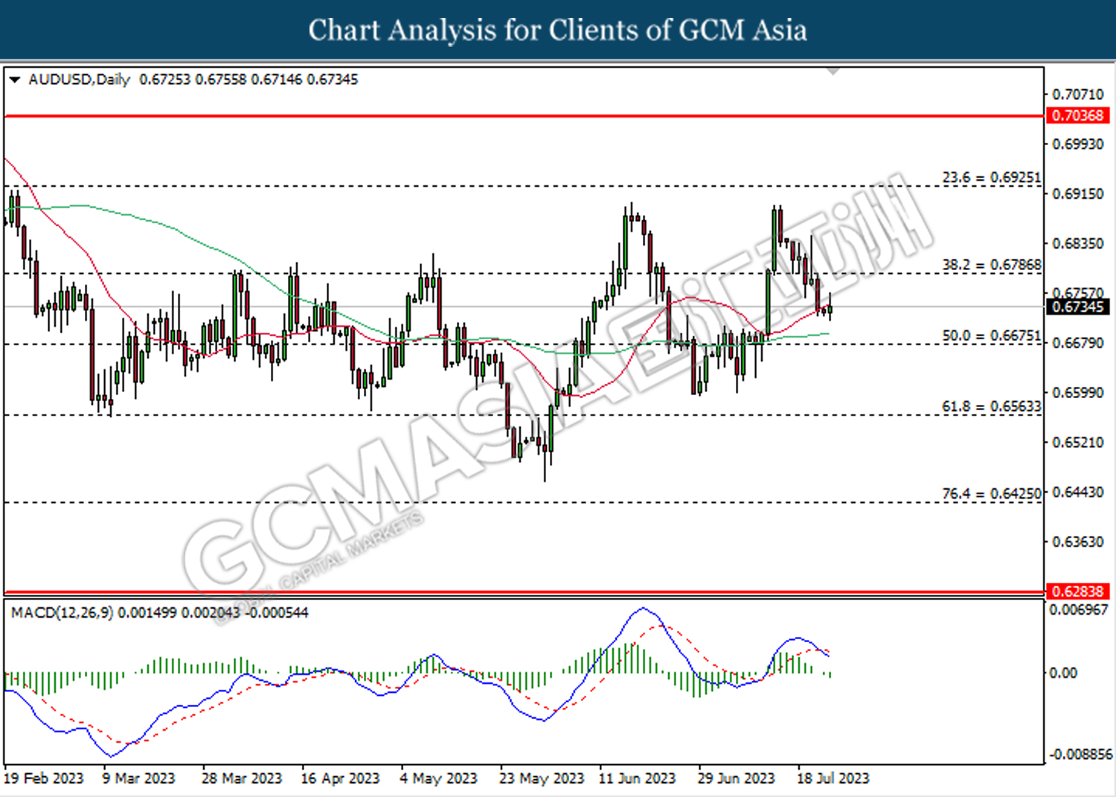
Task: Select the AUDUSD,Daily symbol label
Action: (79, 80)
